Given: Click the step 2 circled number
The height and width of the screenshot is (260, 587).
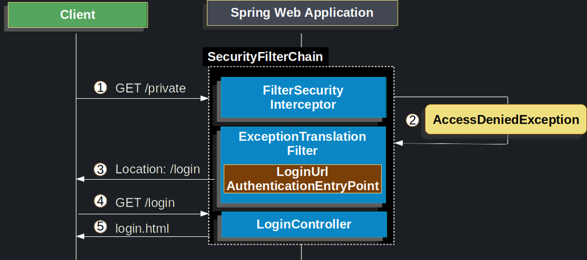Looking at the screenshot, I should tap(412, 120).
